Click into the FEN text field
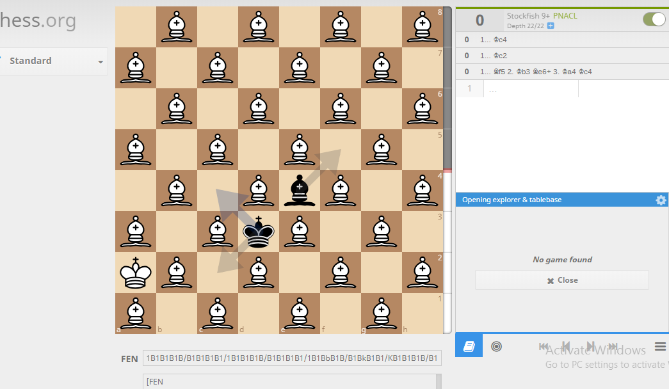 pyautogui.click(x=292, y=358)
